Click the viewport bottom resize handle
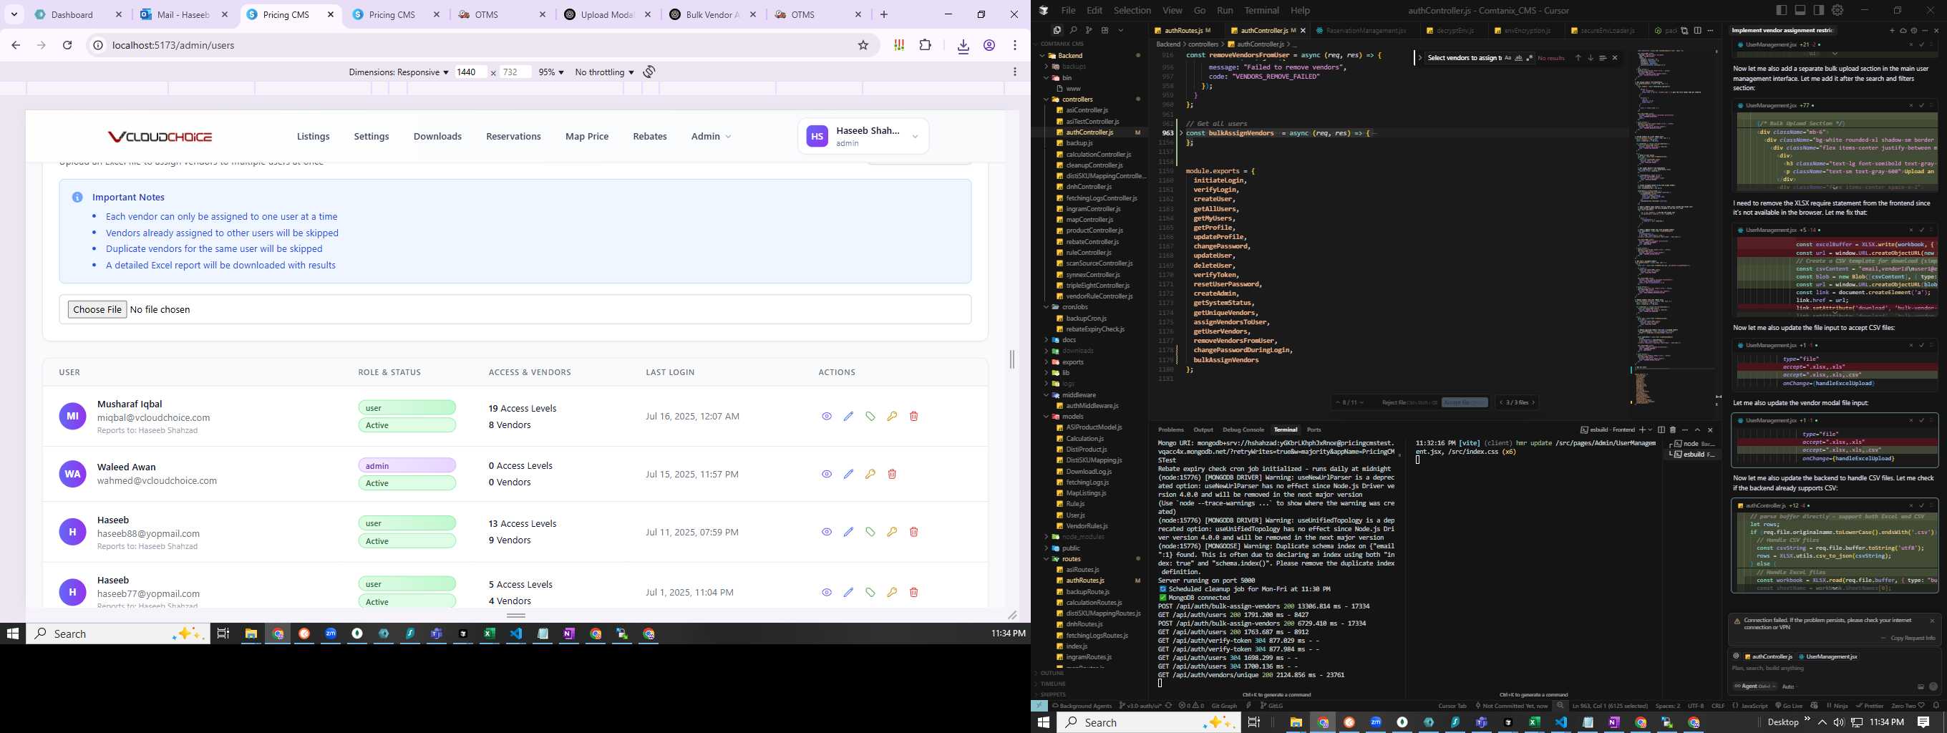This screenshot has width=1947, height=733. point(516,615)
